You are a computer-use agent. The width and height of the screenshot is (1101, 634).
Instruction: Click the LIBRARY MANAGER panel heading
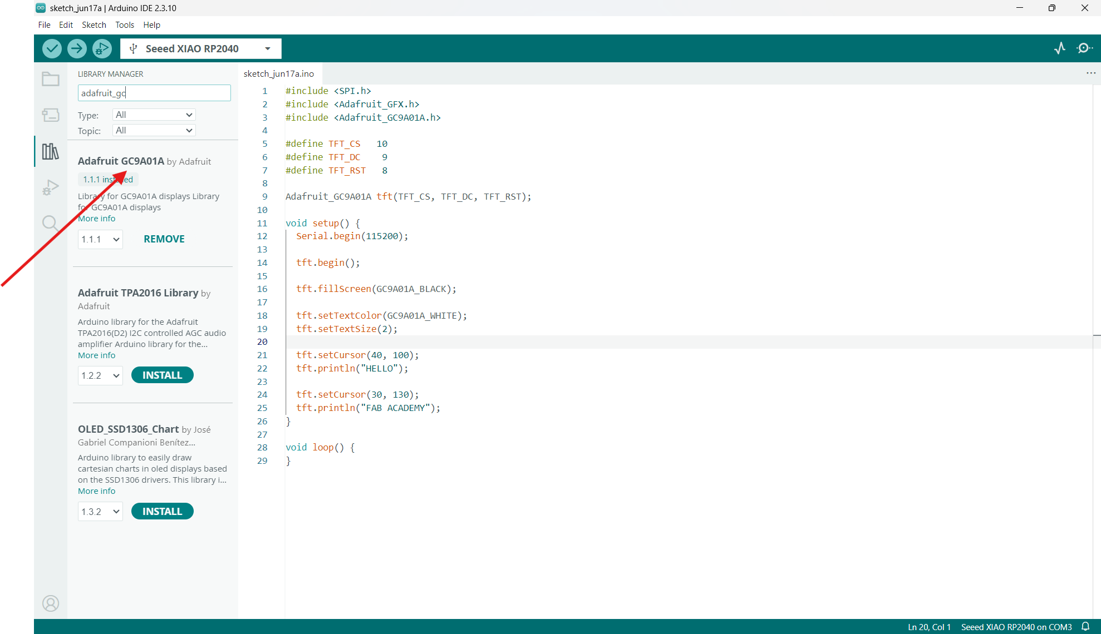click(x=111, y=74)
